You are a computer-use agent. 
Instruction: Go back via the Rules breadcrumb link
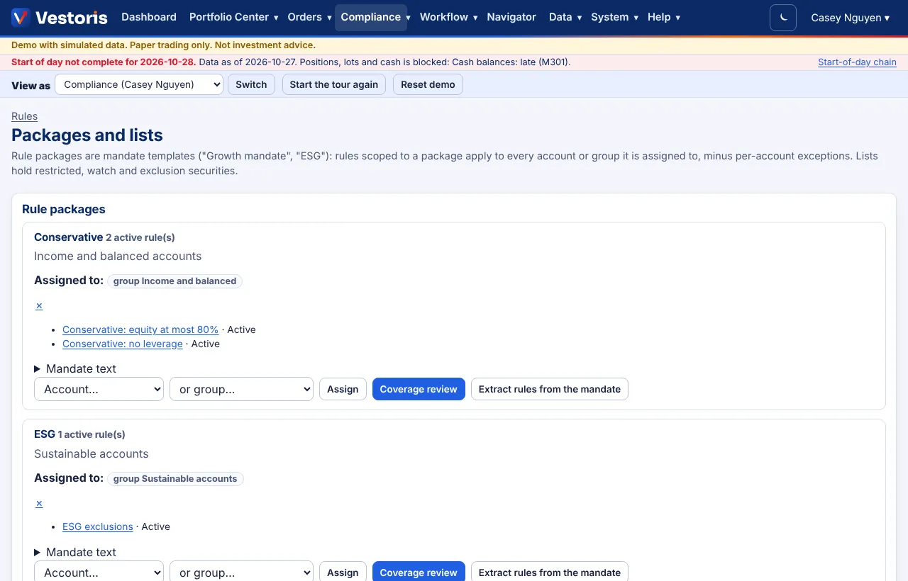tap(25, 116)
